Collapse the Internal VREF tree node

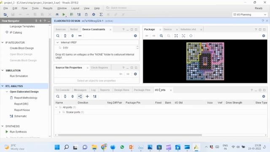(x=58, y=42)
